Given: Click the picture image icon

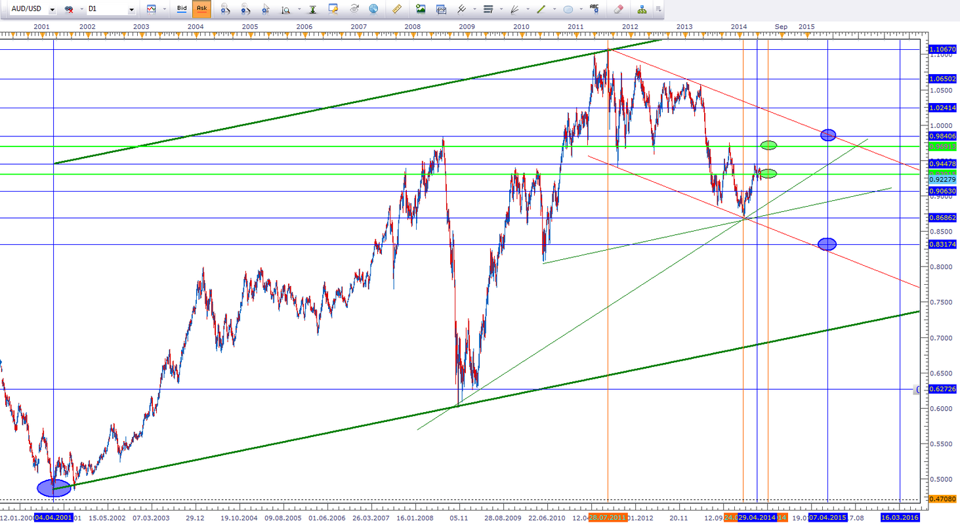Looking at the screenshot, I should click(x=421, y=10).
